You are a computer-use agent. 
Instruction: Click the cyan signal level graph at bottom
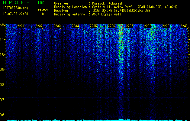point(97,120)
